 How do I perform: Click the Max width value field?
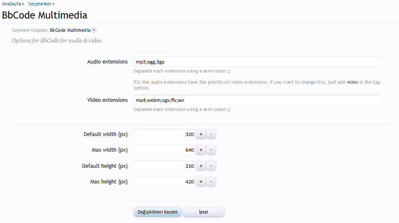coord(165,150)
